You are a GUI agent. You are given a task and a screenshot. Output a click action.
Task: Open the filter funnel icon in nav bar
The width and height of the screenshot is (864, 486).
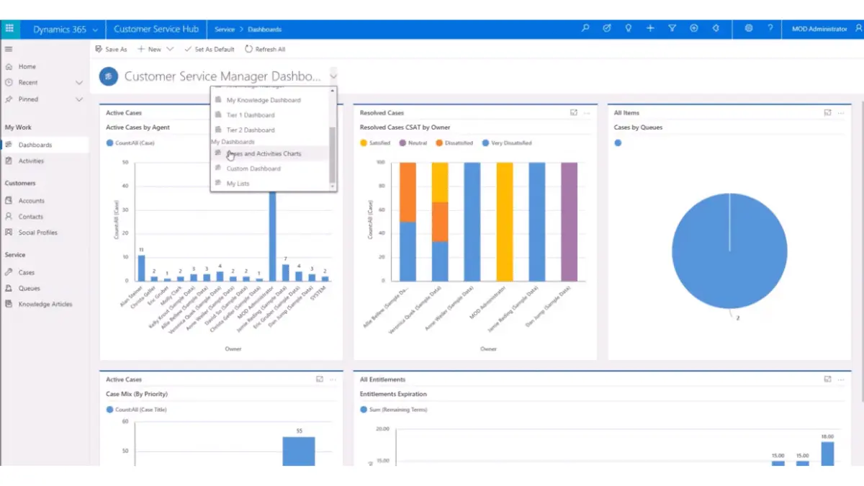672,28
